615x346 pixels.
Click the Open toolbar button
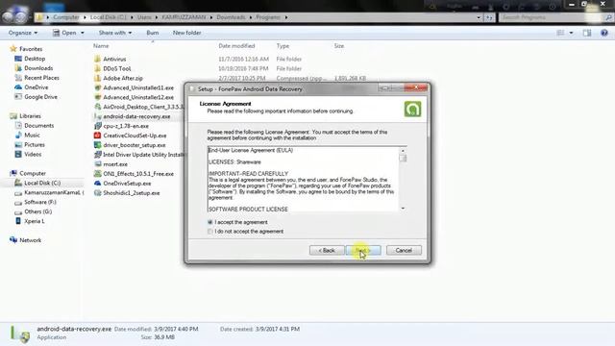tap(64, 33)
